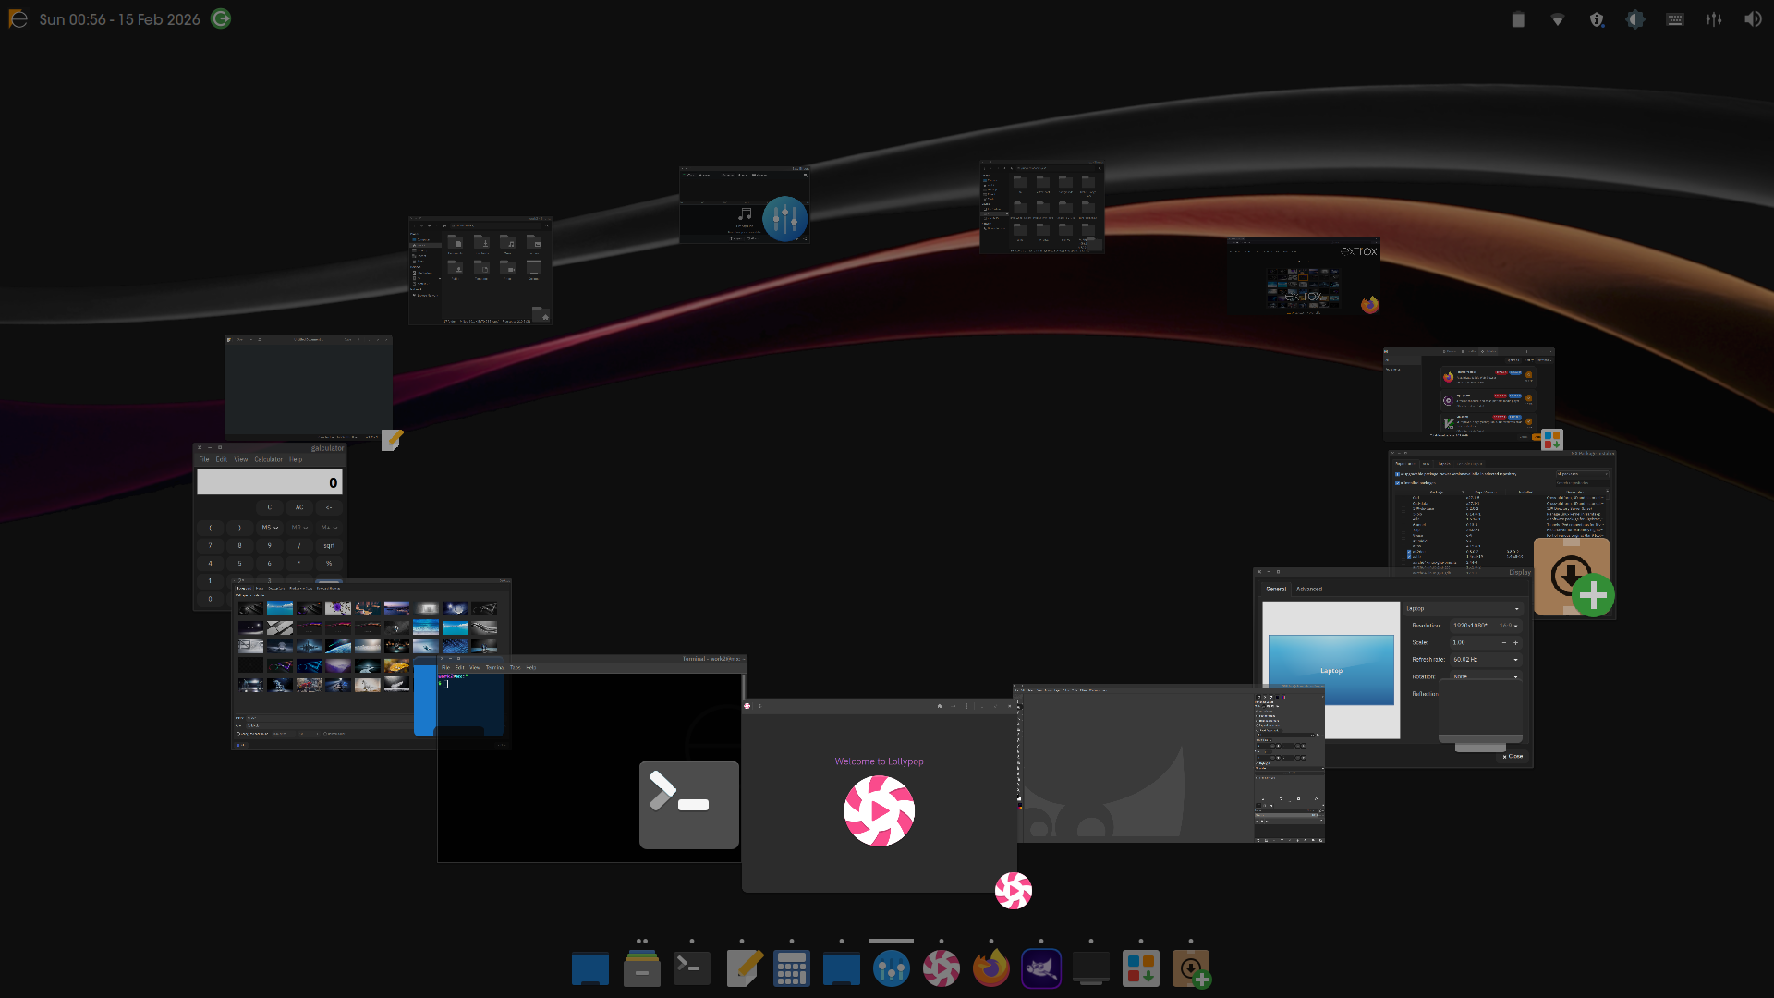1774x998 pixels.
Task: Toggle the installed packages checkbox
Action: tap(1397, 482)
